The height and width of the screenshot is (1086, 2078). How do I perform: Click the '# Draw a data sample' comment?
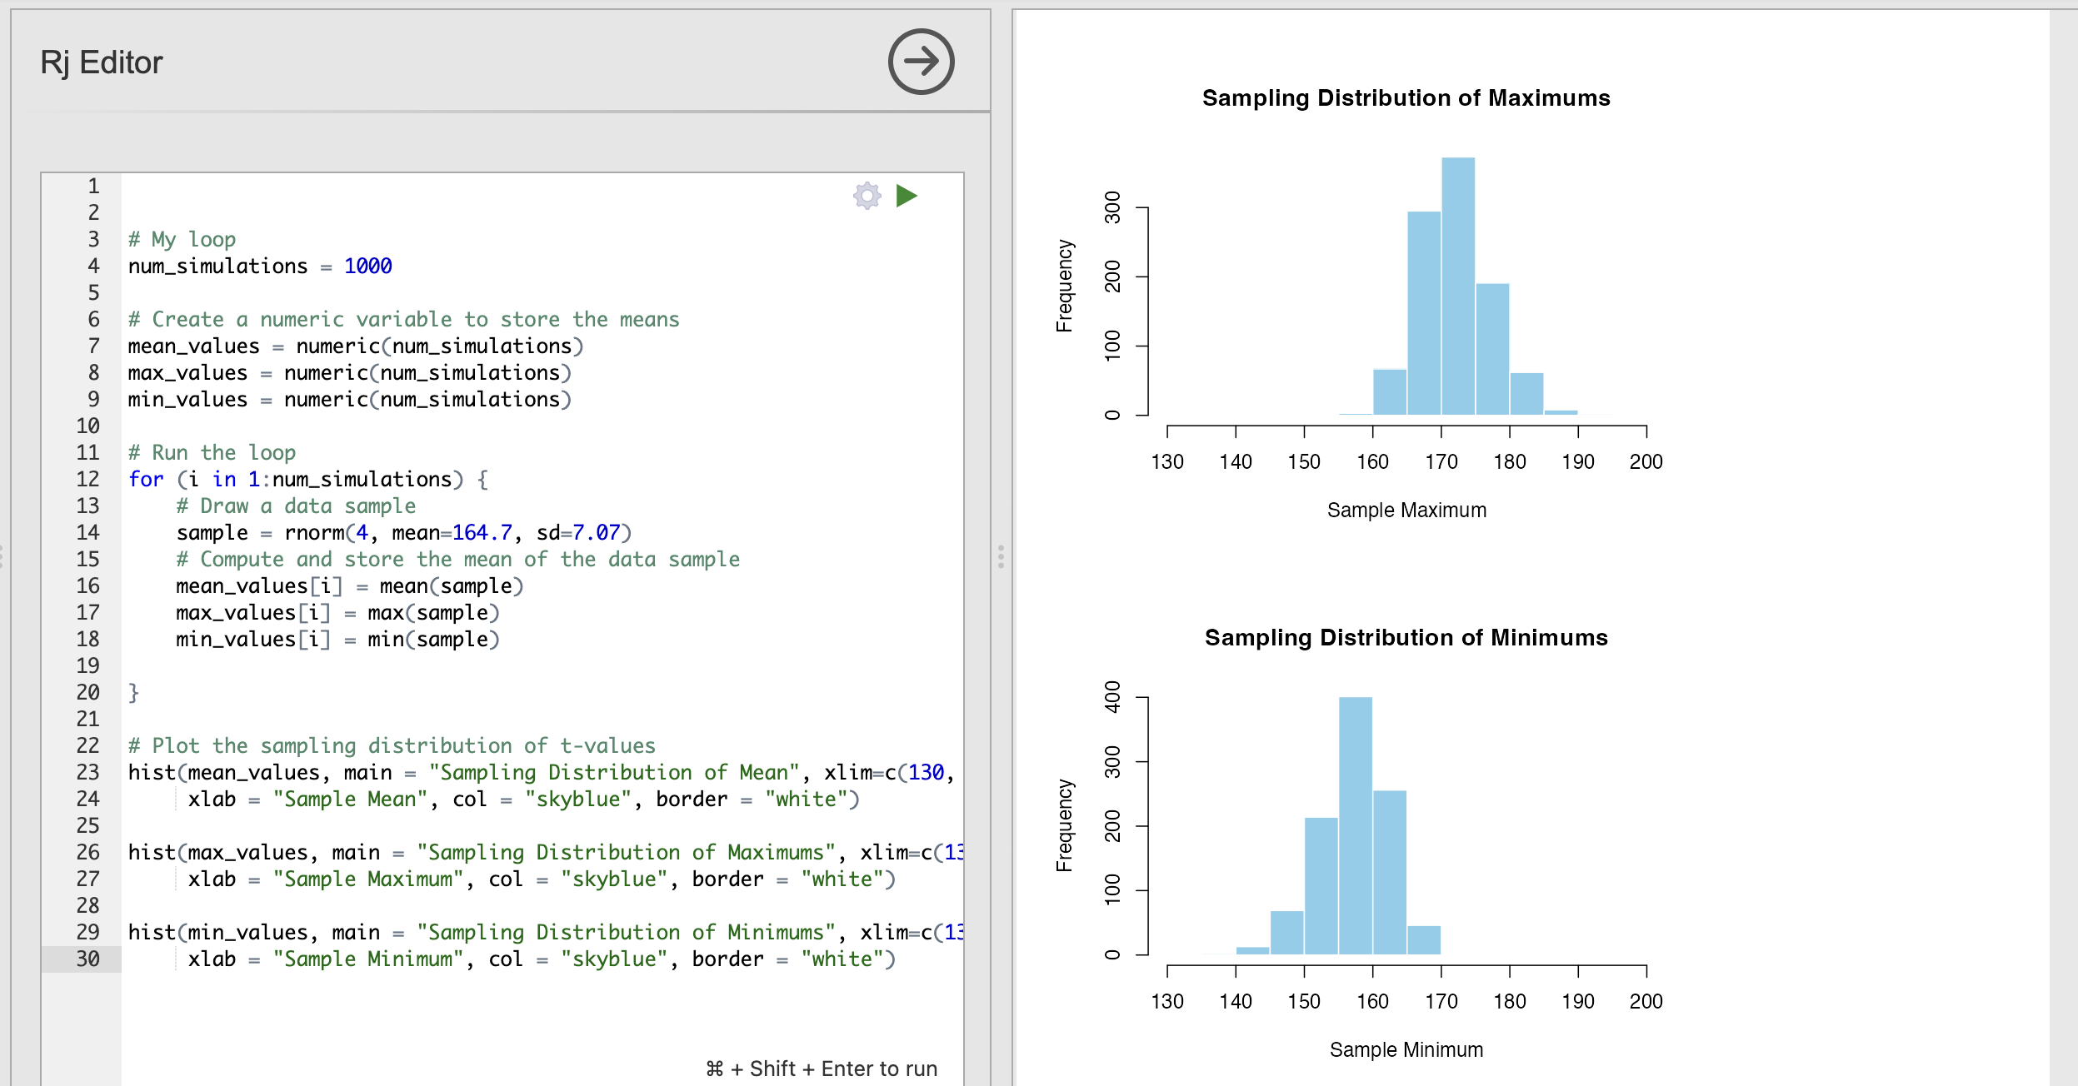coord(296,506)
